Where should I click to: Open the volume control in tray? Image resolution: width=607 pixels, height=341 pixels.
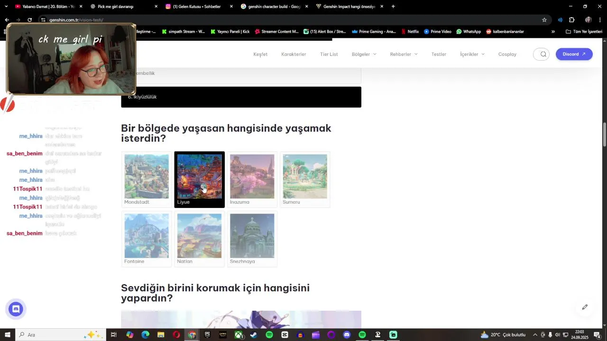[x=558, y=335]
